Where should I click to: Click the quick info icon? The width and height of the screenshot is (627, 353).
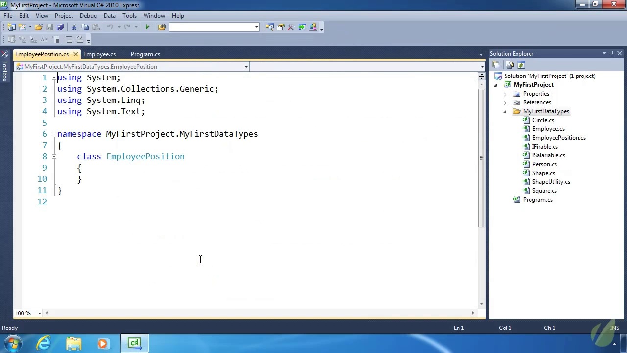pos(33,40)
